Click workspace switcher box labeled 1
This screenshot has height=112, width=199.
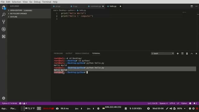tap(39, 109)
